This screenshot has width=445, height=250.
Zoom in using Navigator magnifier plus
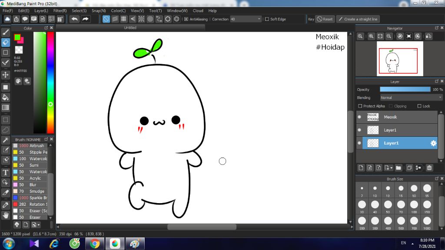click(x=371, y=36)
